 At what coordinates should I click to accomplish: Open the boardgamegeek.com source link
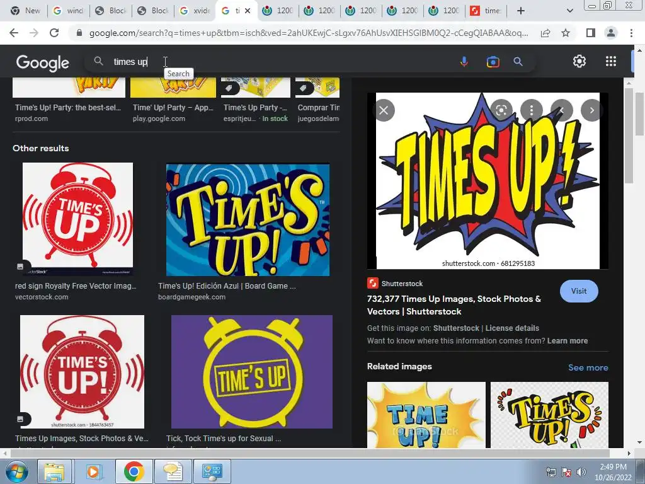(x=191, y=297)
